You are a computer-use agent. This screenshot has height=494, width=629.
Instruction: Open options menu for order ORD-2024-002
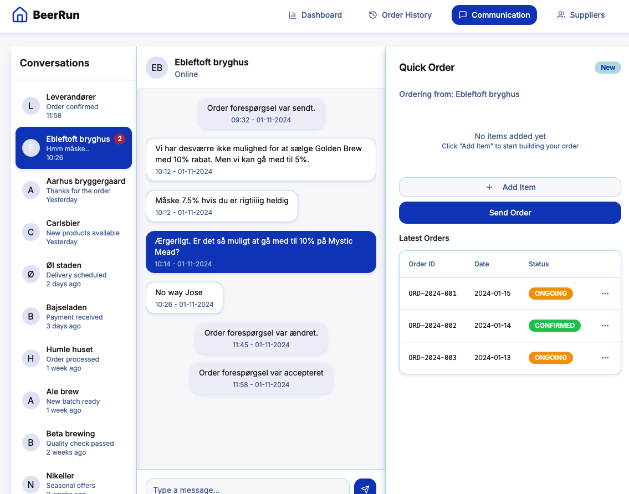point(605,326)
